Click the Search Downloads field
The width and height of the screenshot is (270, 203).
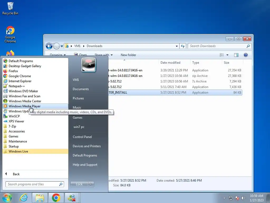pyautogui.click(x=220, y=46)
